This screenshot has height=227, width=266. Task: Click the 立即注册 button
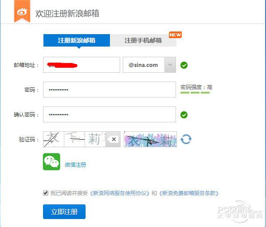pyautogui.click(x=64, y=212)
